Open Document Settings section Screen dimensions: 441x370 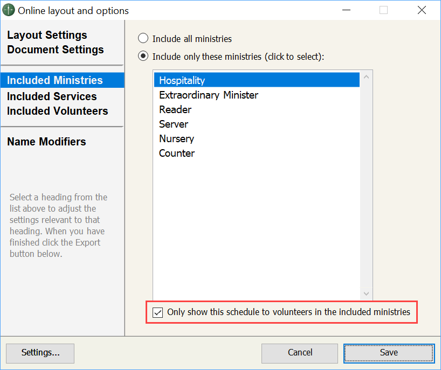(55, 50)
